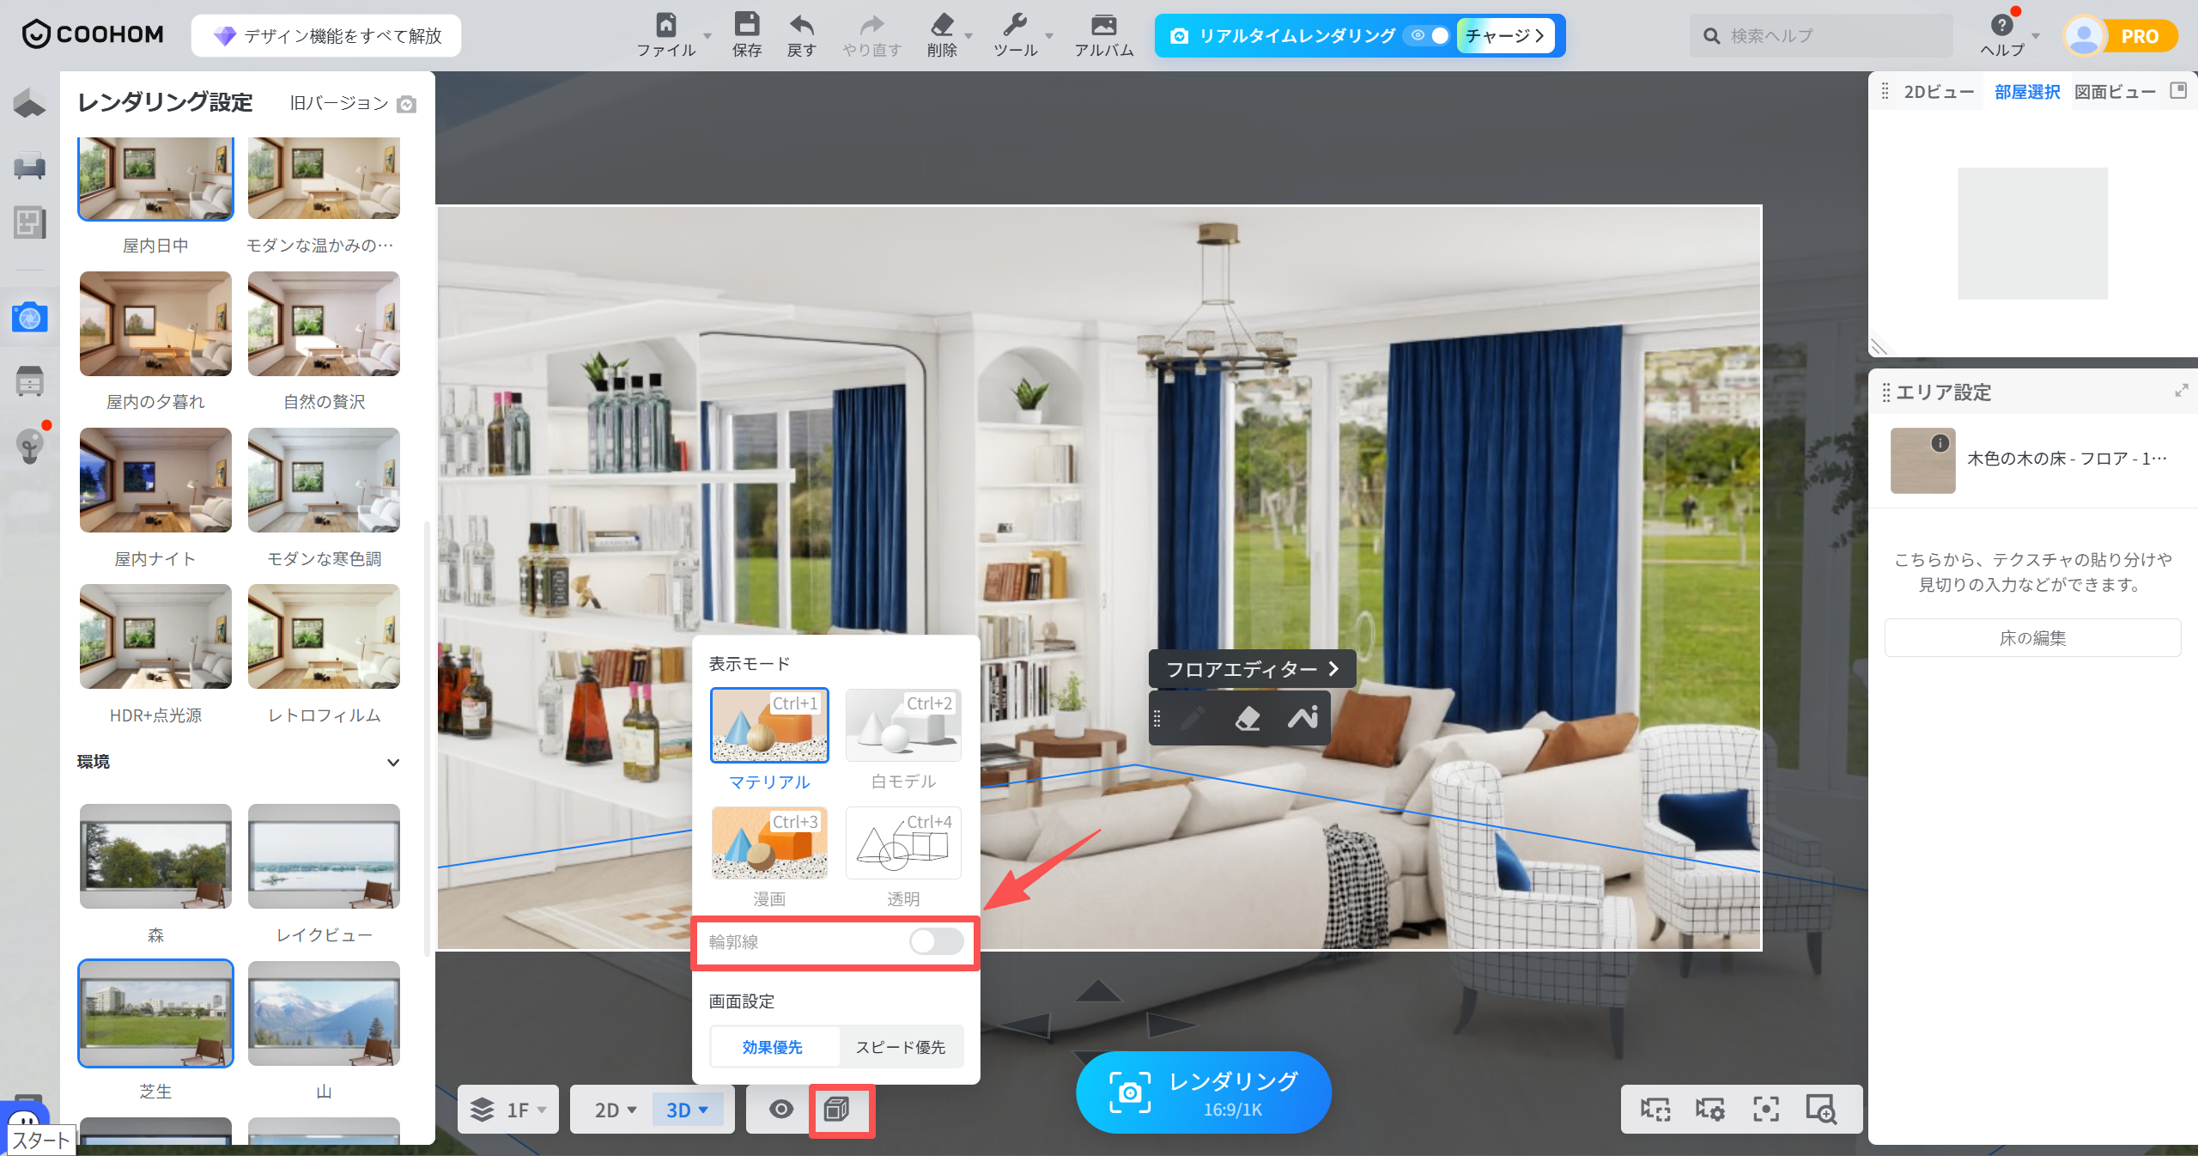Choose スピード優先 screen setting

coord(900,1047)
